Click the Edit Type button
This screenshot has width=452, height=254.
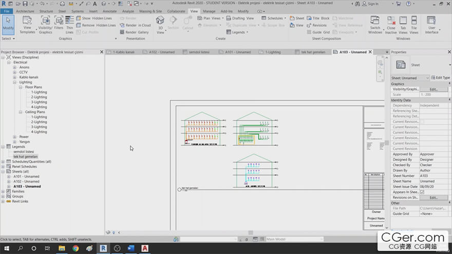click(x=441, y=78)
